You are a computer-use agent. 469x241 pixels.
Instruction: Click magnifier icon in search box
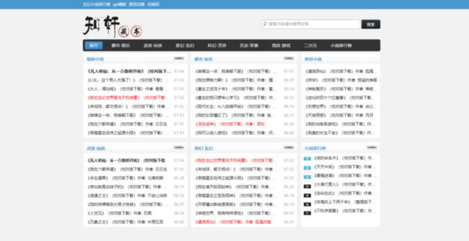265,24
